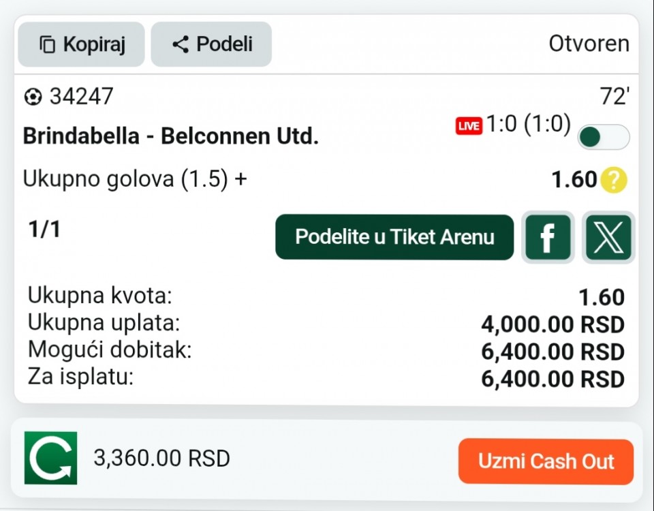The image size is (654, 511).
Task: Tap the share icon beside Podeli
Action: pyautogui.click(x=181, y=44)
